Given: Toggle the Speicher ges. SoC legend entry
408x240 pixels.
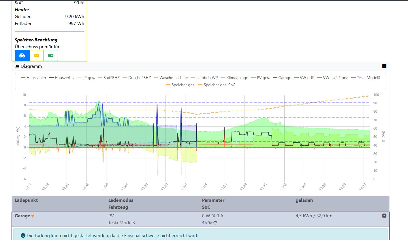Looking at the screenshot, I should tap(219, 85).
